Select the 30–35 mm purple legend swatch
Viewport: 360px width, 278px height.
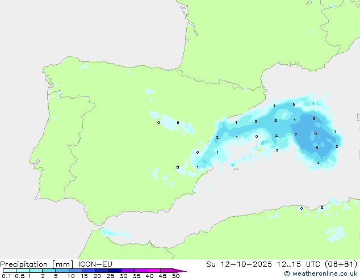127,271
